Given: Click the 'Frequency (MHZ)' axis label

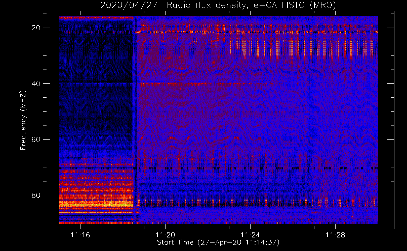Looking at the screenshot, I should (23, 120).
